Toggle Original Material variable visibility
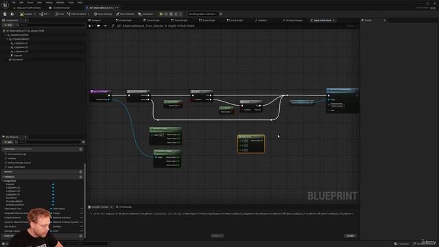The width and height of the screenshot is (439, 247). coord(82,217)
